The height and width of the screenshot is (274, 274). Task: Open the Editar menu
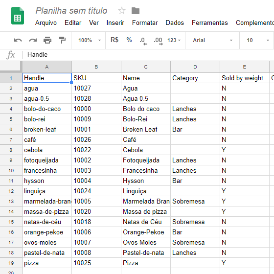coord(73,23)
